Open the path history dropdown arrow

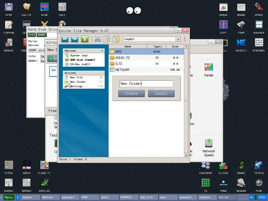tap(178, 39)
